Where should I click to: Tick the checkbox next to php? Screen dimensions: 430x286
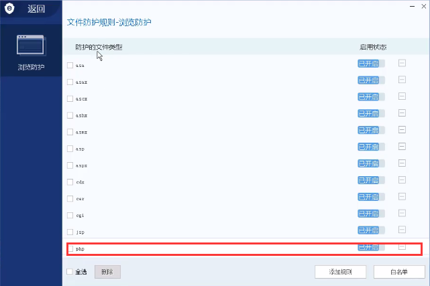click(x=70, y=248)
